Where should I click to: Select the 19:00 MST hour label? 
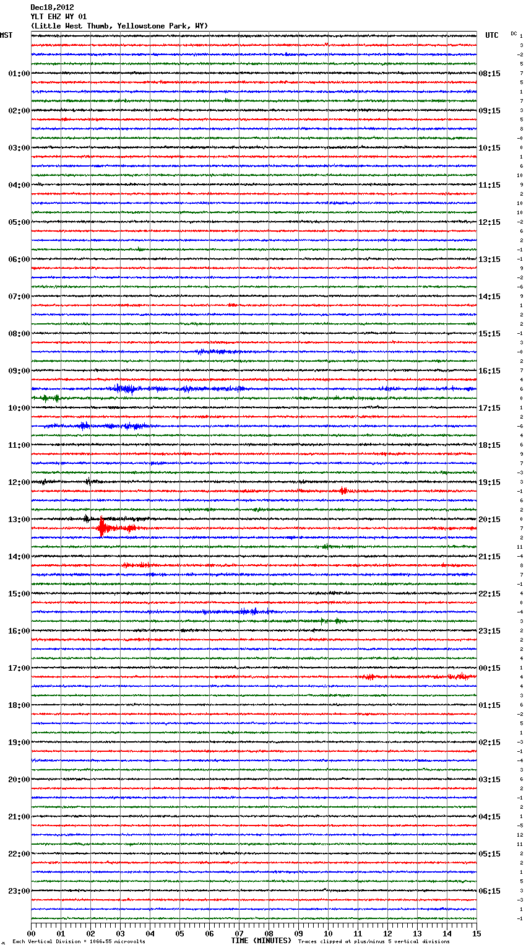pyautogui.click(x=19, y=743)
